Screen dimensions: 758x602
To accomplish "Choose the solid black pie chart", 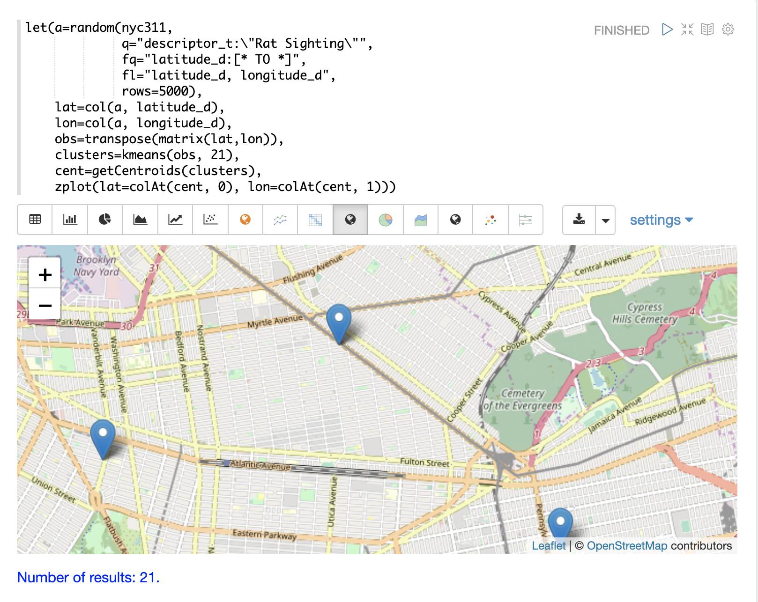I will 105,220.
